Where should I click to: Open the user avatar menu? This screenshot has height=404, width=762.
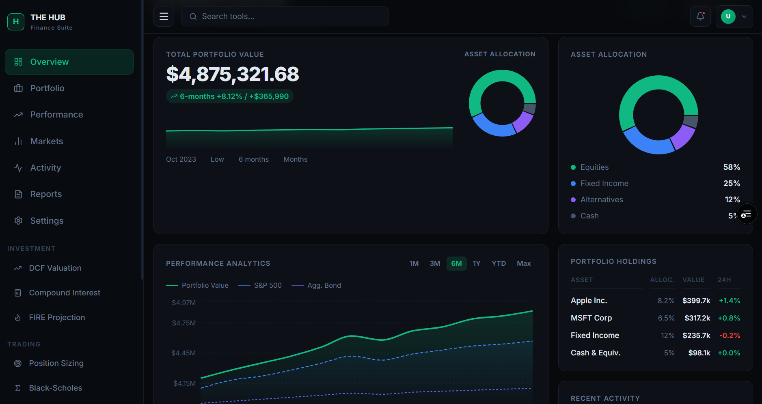tap(728, 17)
